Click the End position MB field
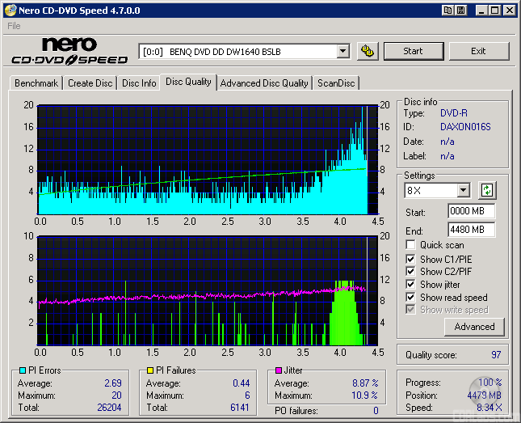 [x=471, y=231]
